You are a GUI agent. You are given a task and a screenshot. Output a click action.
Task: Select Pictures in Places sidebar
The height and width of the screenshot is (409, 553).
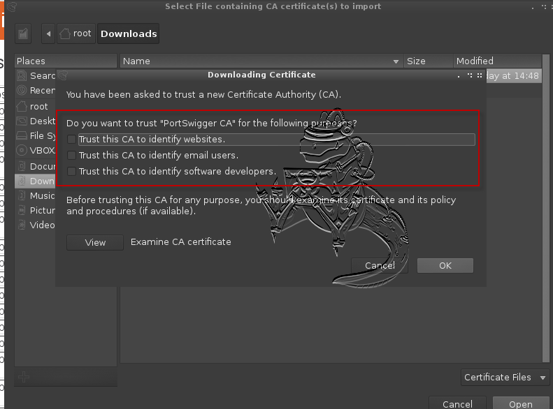[36, 211]
